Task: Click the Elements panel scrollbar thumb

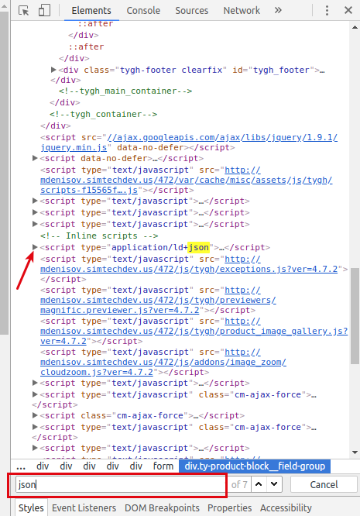Action: [355, 316]
